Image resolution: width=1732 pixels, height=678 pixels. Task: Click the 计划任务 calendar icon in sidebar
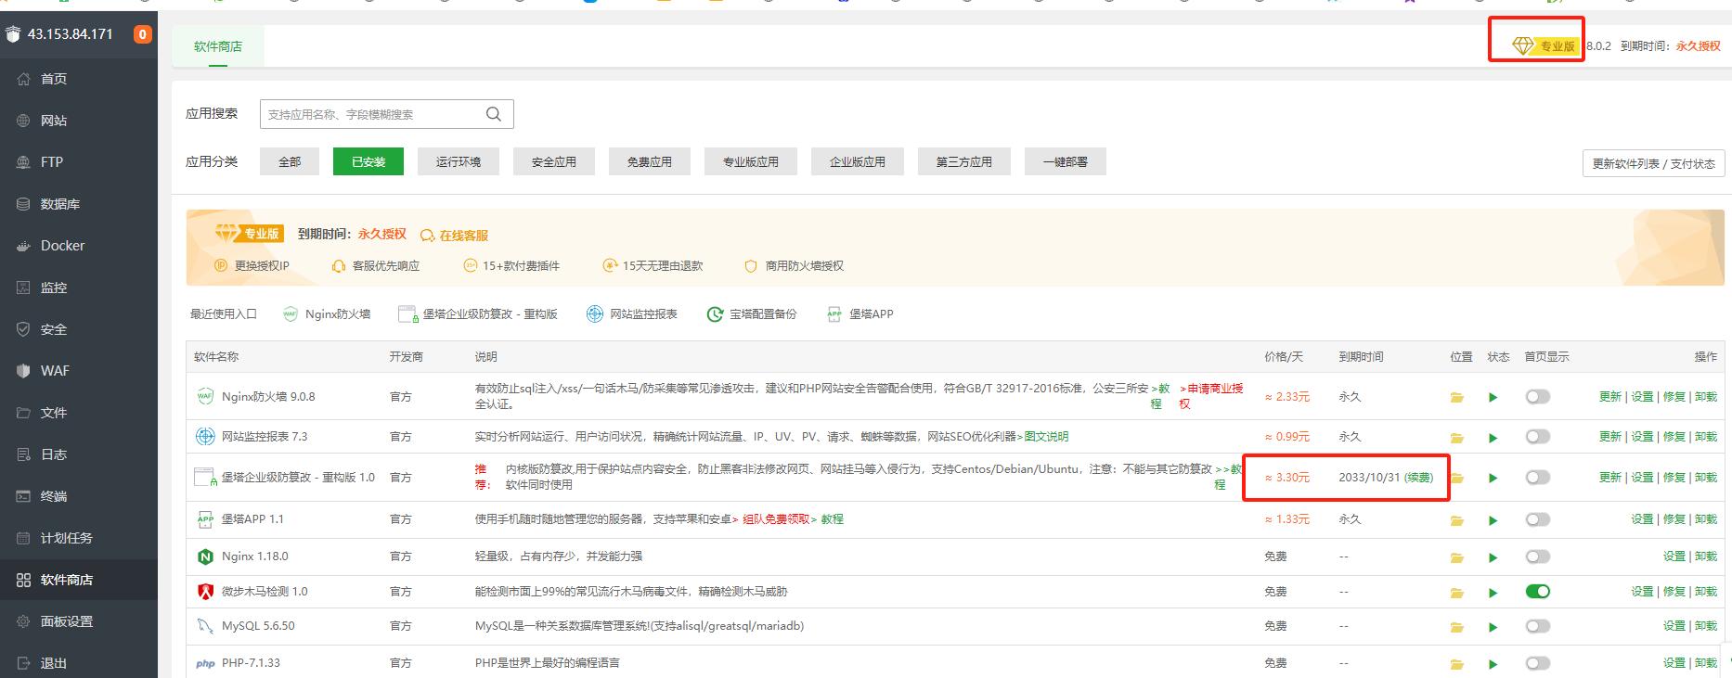point(23,538)
